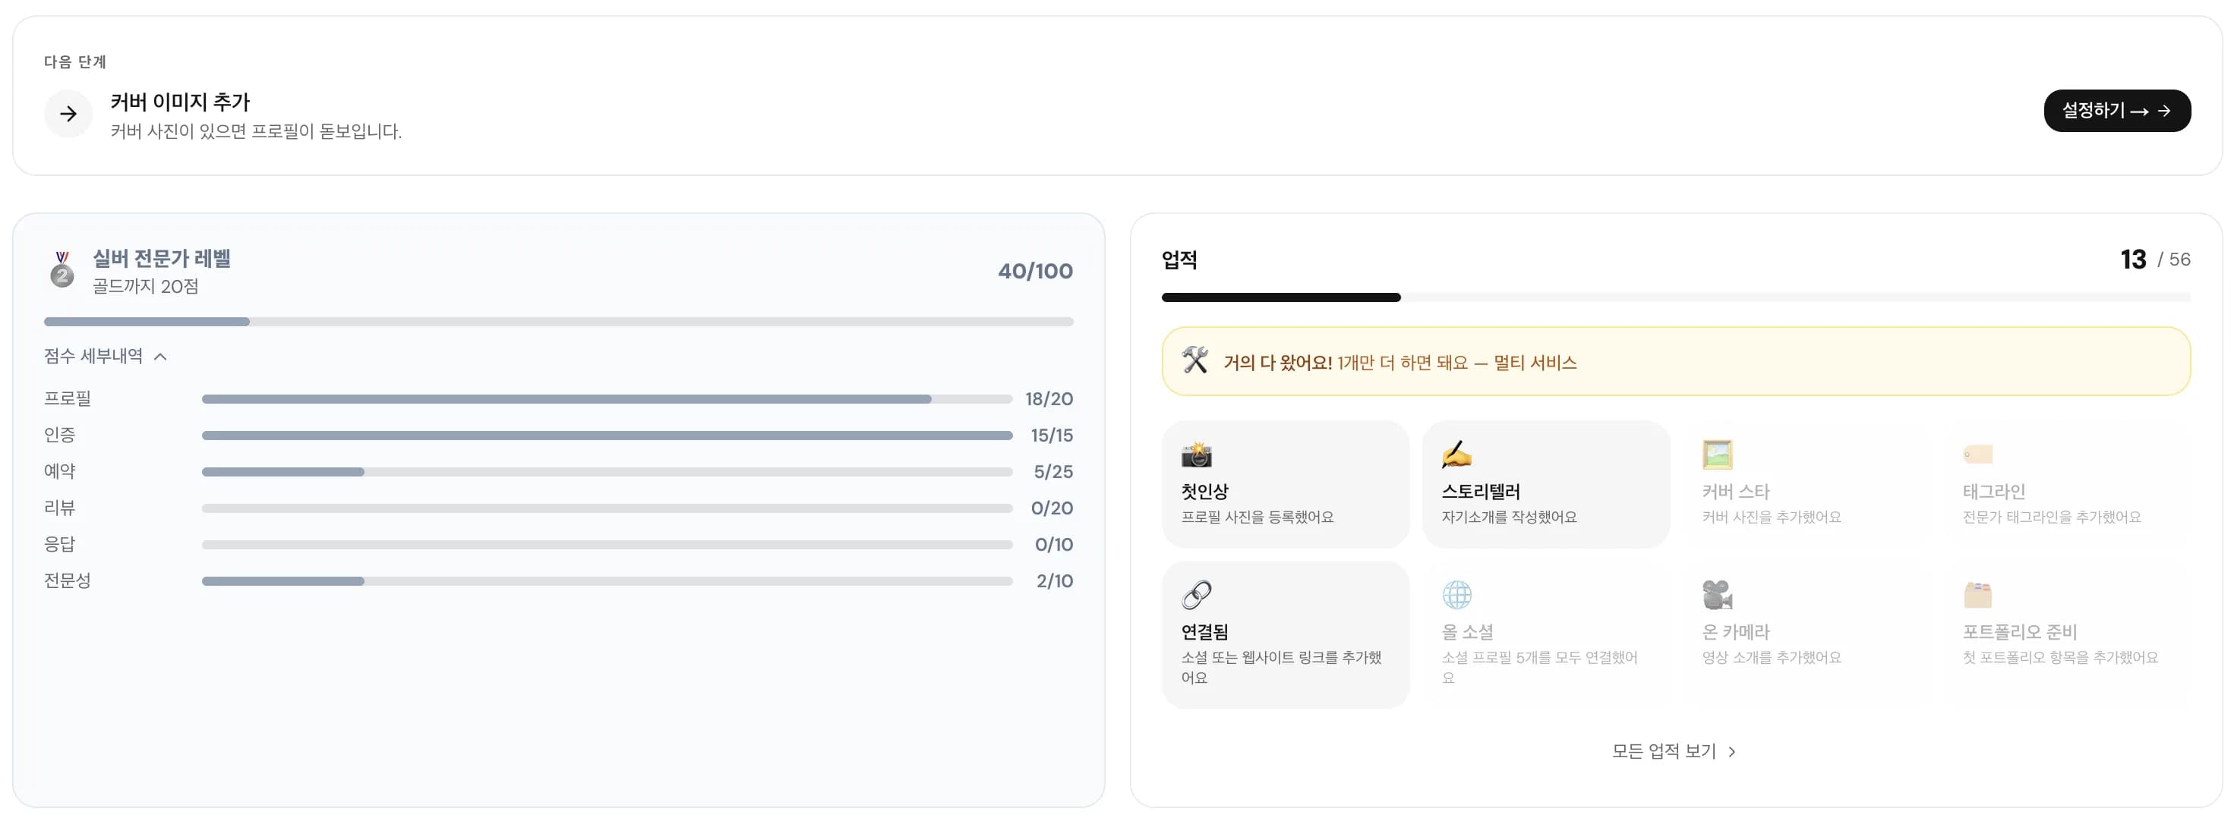Open 모든 업적 보기 link
The width and height of the screenshot is (2231, 824).
pos(1665,751)
